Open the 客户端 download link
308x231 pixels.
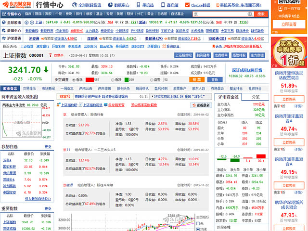pos(170,5)
